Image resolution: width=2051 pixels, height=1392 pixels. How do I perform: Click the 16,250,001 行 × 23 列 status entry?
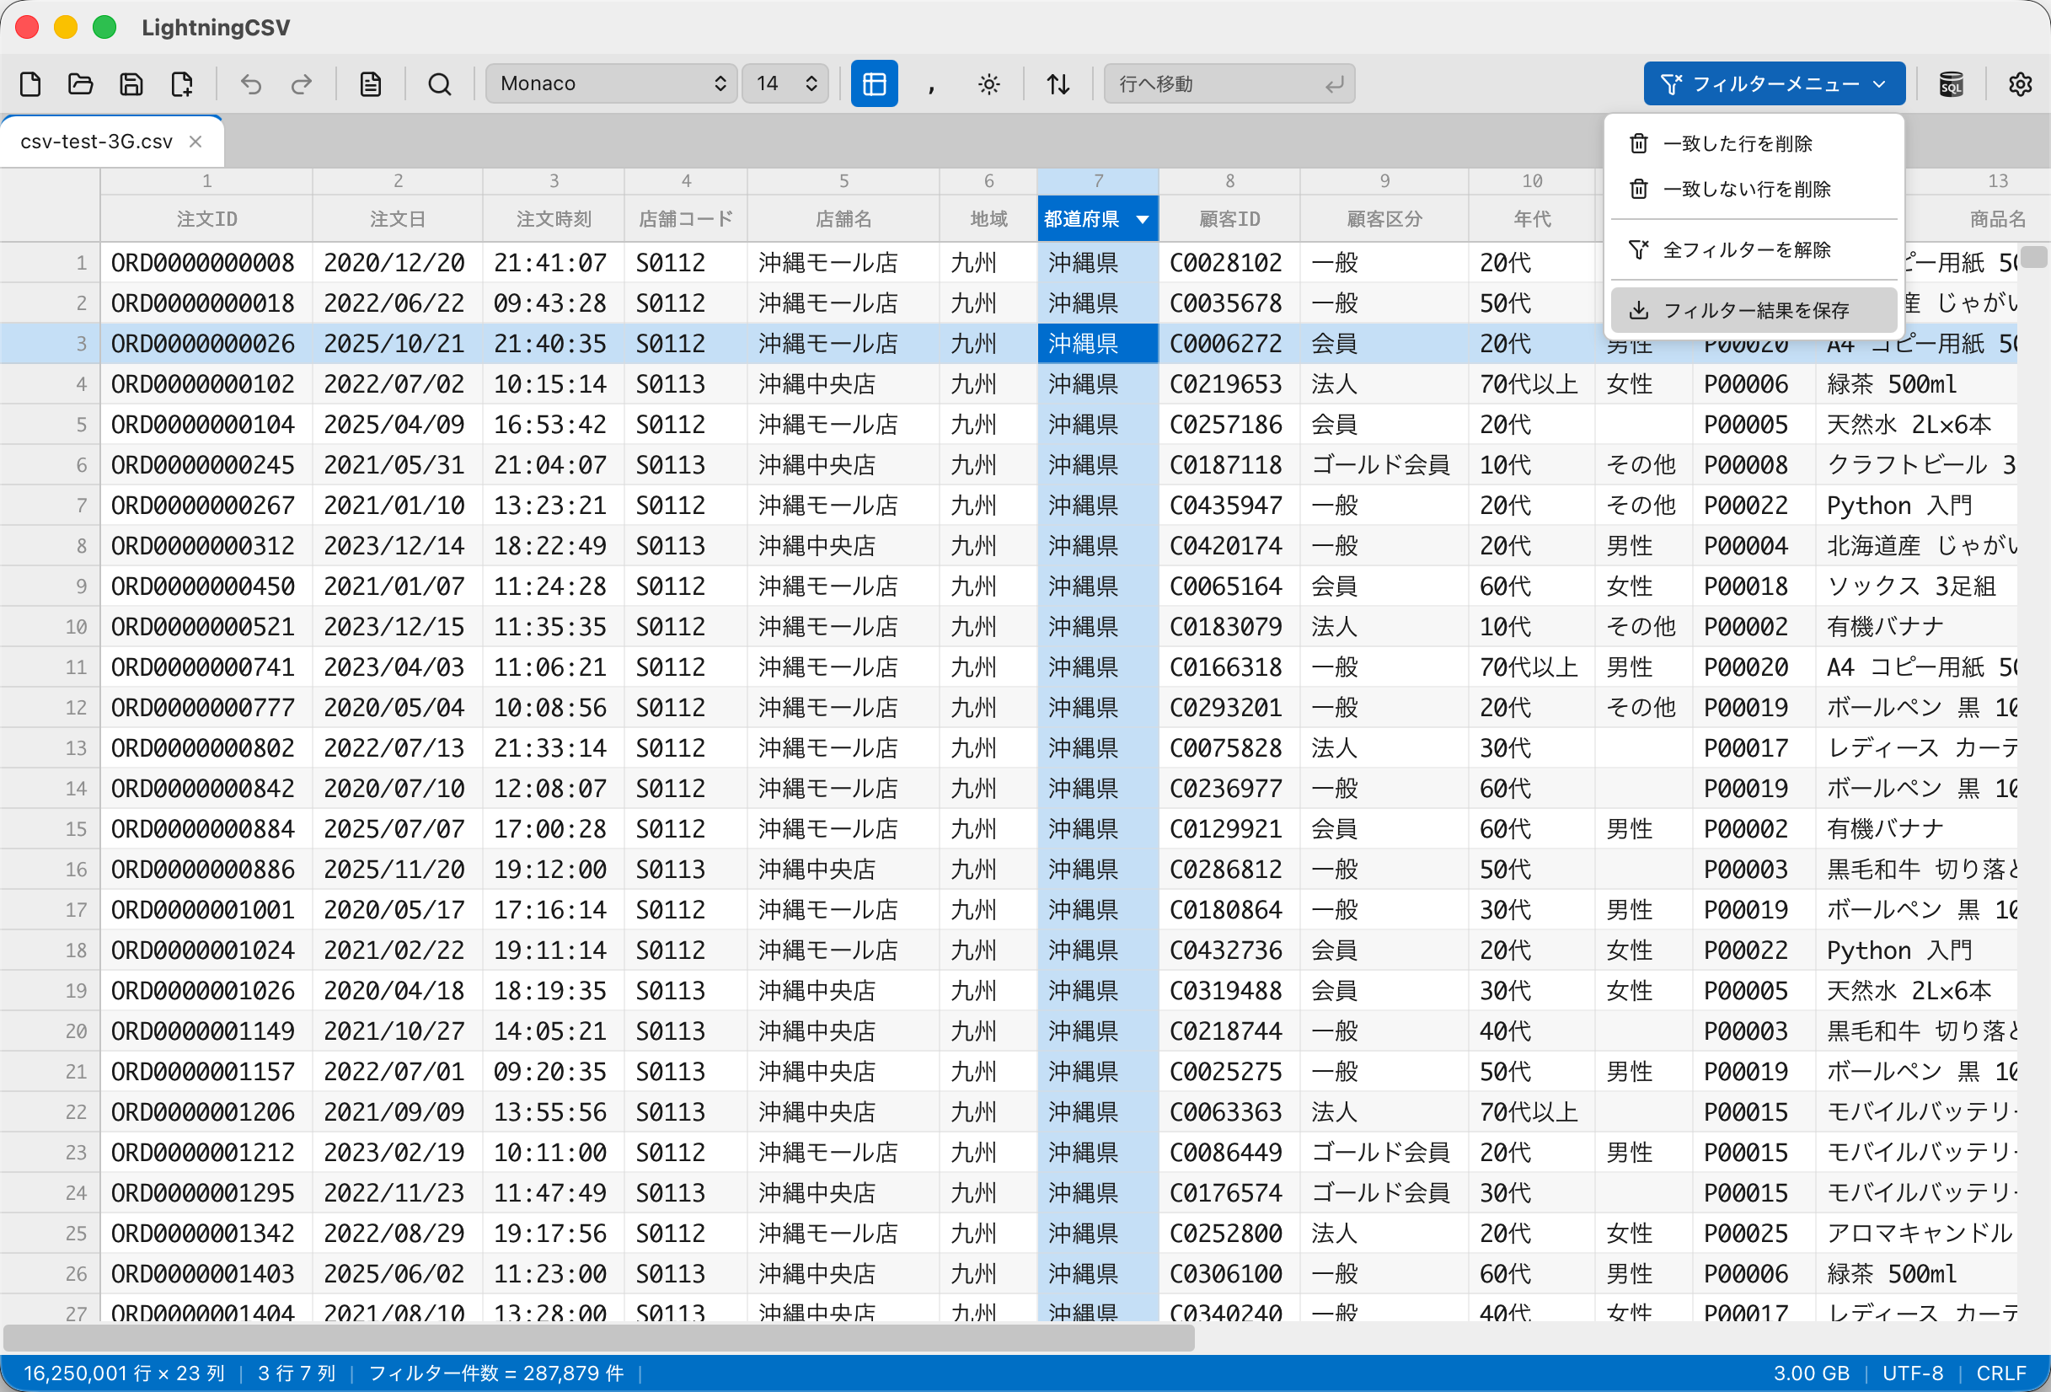click(124, 1373)
